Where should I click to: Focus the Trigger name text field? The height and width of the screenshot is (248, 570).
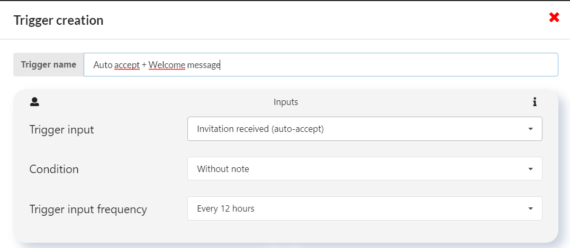pos(321,64)
